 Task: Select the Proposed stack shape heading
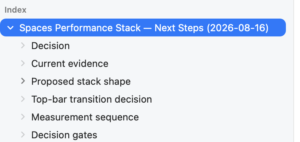81,82
